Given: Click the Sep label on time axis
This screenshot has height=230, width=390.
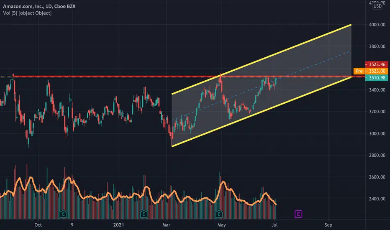Looking at the screenshot, I should tap(328, 225).
